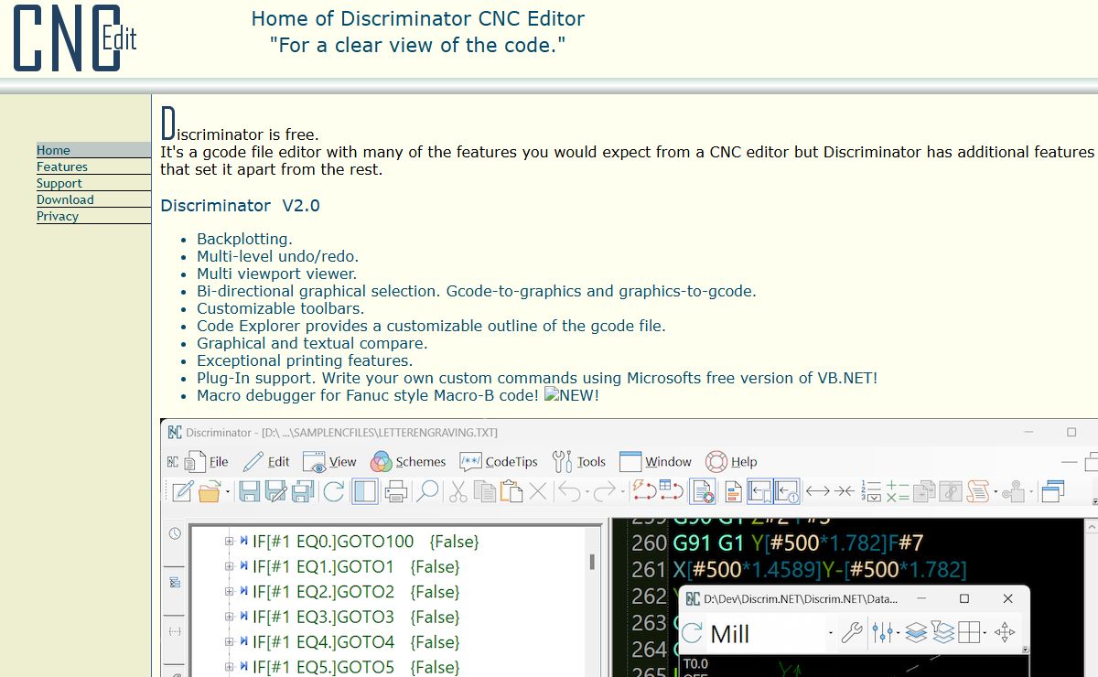Expand the IF[#1 EQ1.]GOTO1 tree node
Viewport: 1098px width, 677px height.
(230, 566)
